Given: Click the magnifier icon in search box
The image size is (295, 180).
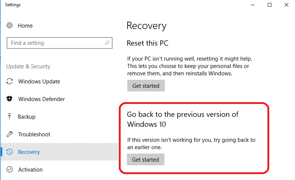Looking at the screenshot, I should click(107, 43).
